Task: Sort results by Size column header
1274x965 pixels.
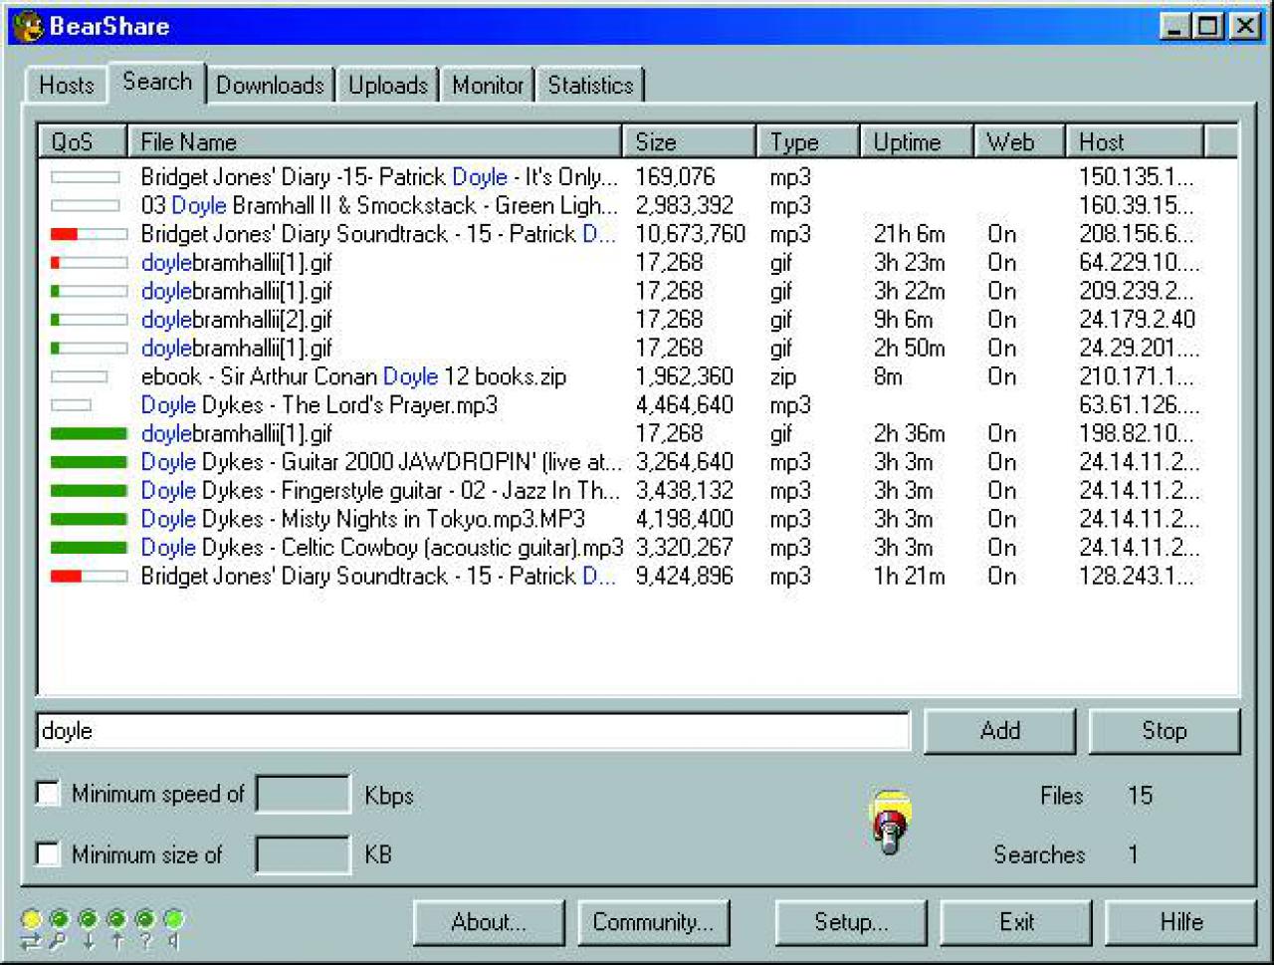Action: (x=689, y=142)
